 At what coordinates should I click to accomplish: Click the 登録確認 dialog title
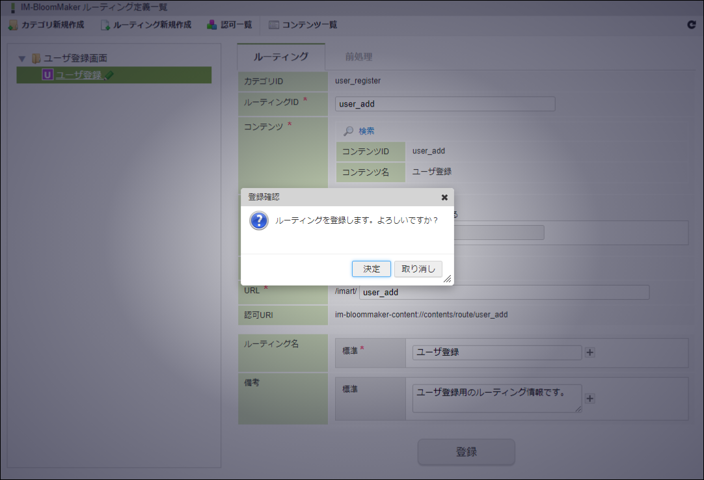(x=264, y=197)
